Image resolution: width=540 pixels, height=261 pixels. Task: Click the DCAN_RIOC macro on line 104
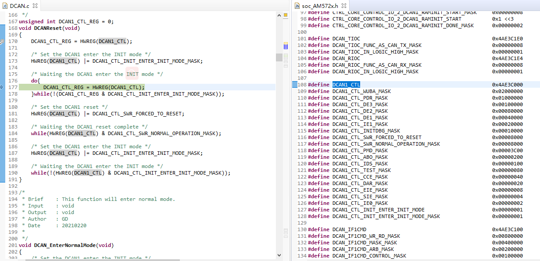pyautogui.click(x=346, y=58)
